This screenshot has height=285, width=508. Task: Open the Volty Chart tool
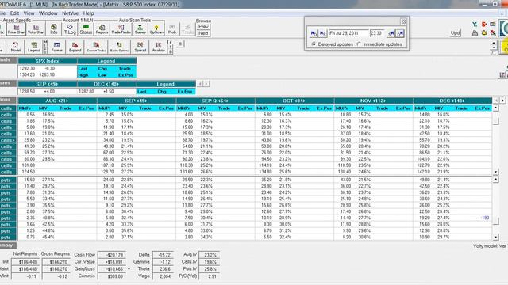click(x=36, y=29)
